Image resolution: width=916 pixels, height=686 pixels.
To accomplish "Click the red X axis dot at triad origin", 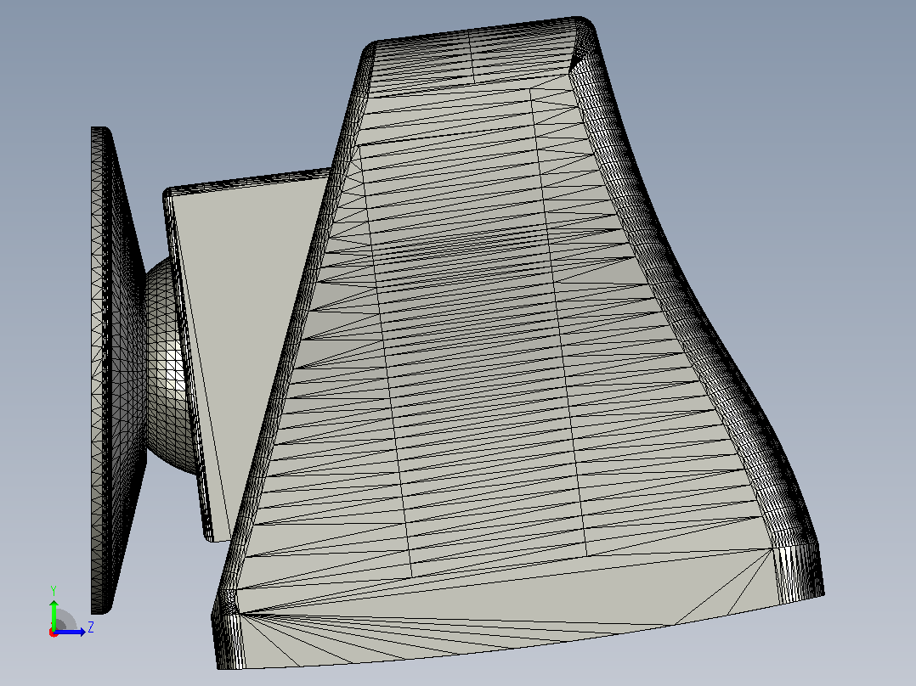I will point(54,633).
